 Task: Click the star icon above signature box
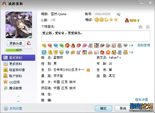tap(140, 27)
